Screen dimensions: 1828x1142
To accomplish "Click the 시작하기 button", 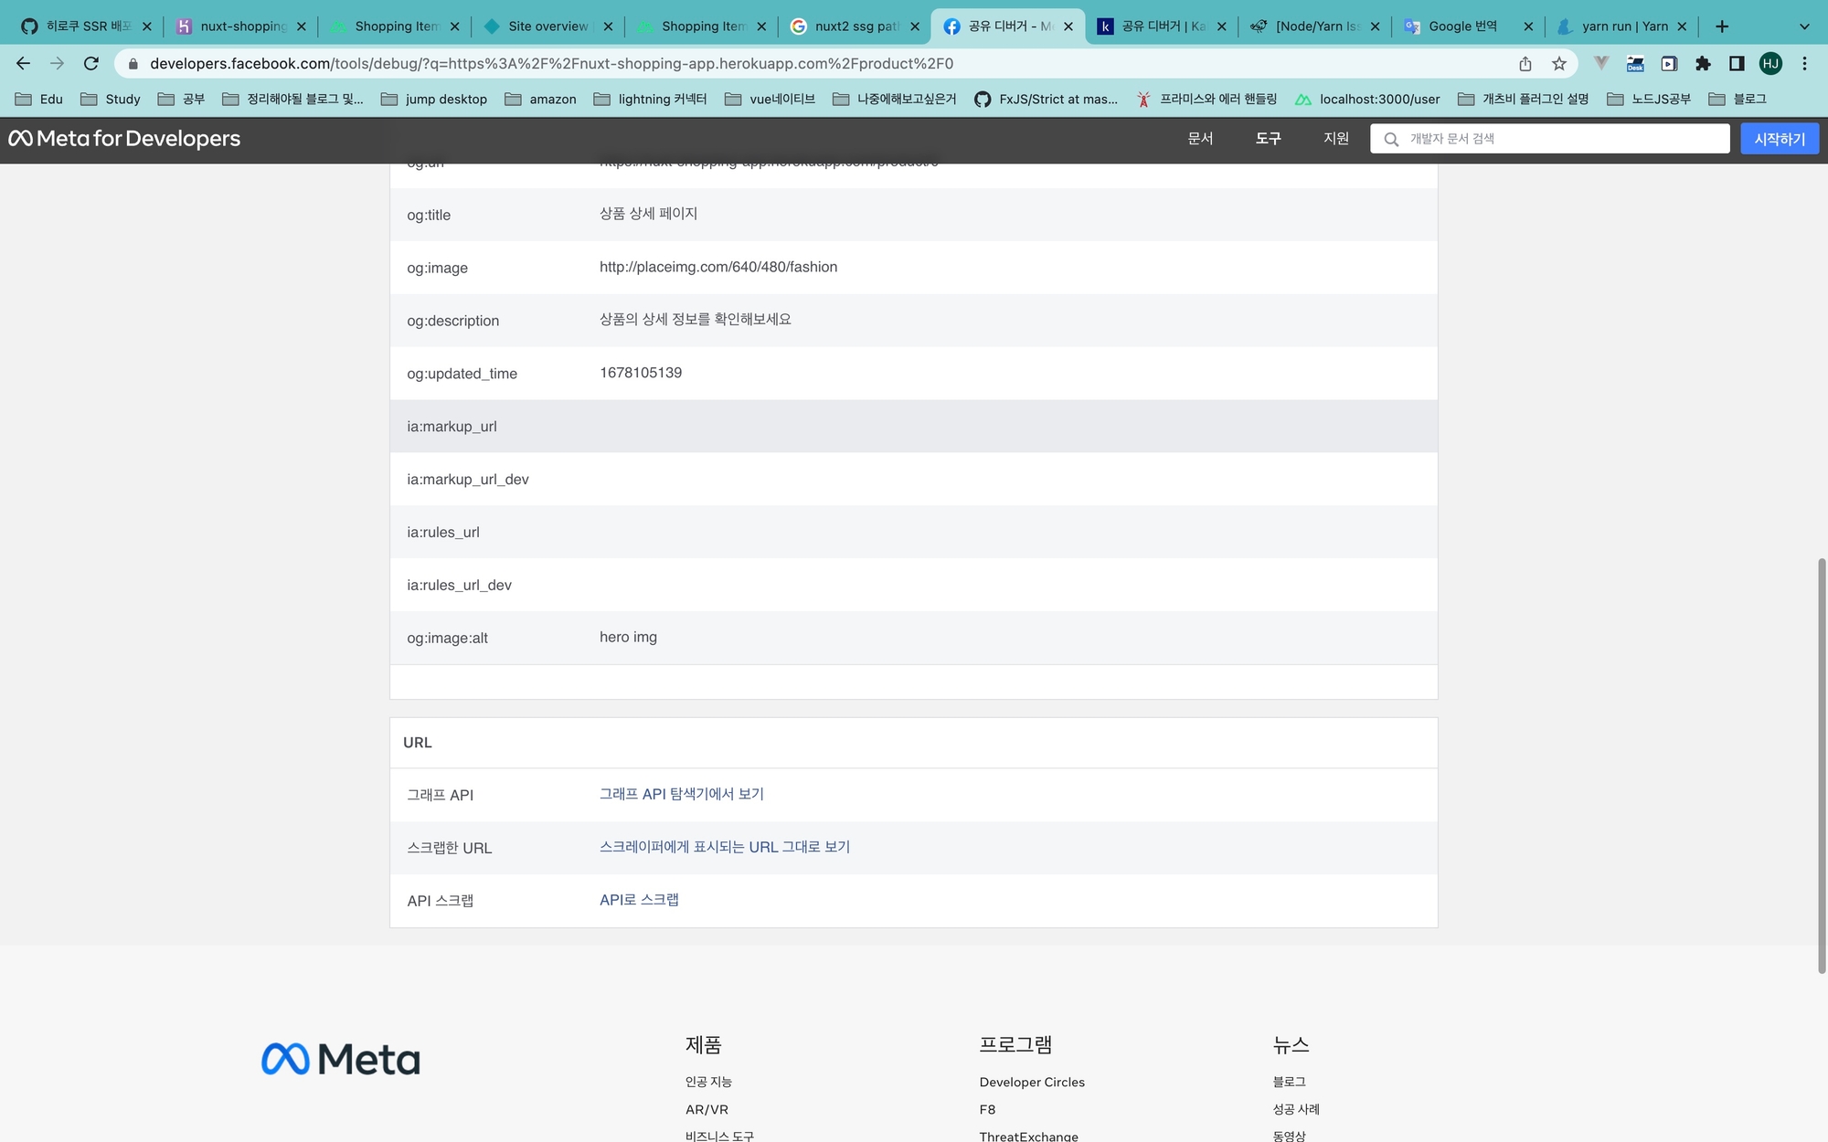I will coord(1779,139).
